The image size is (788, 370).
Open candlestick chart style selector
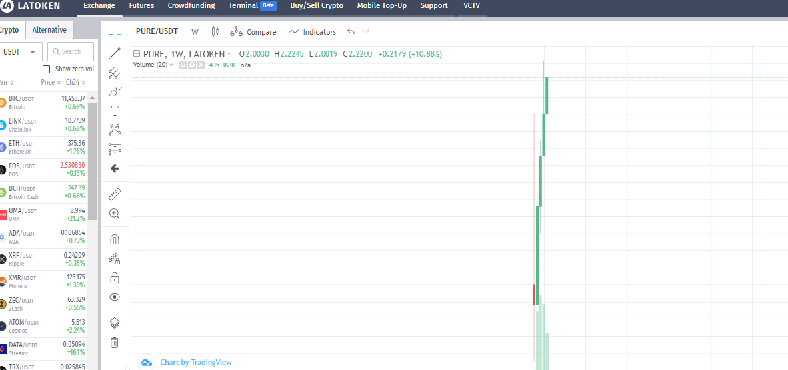[216, 31]
